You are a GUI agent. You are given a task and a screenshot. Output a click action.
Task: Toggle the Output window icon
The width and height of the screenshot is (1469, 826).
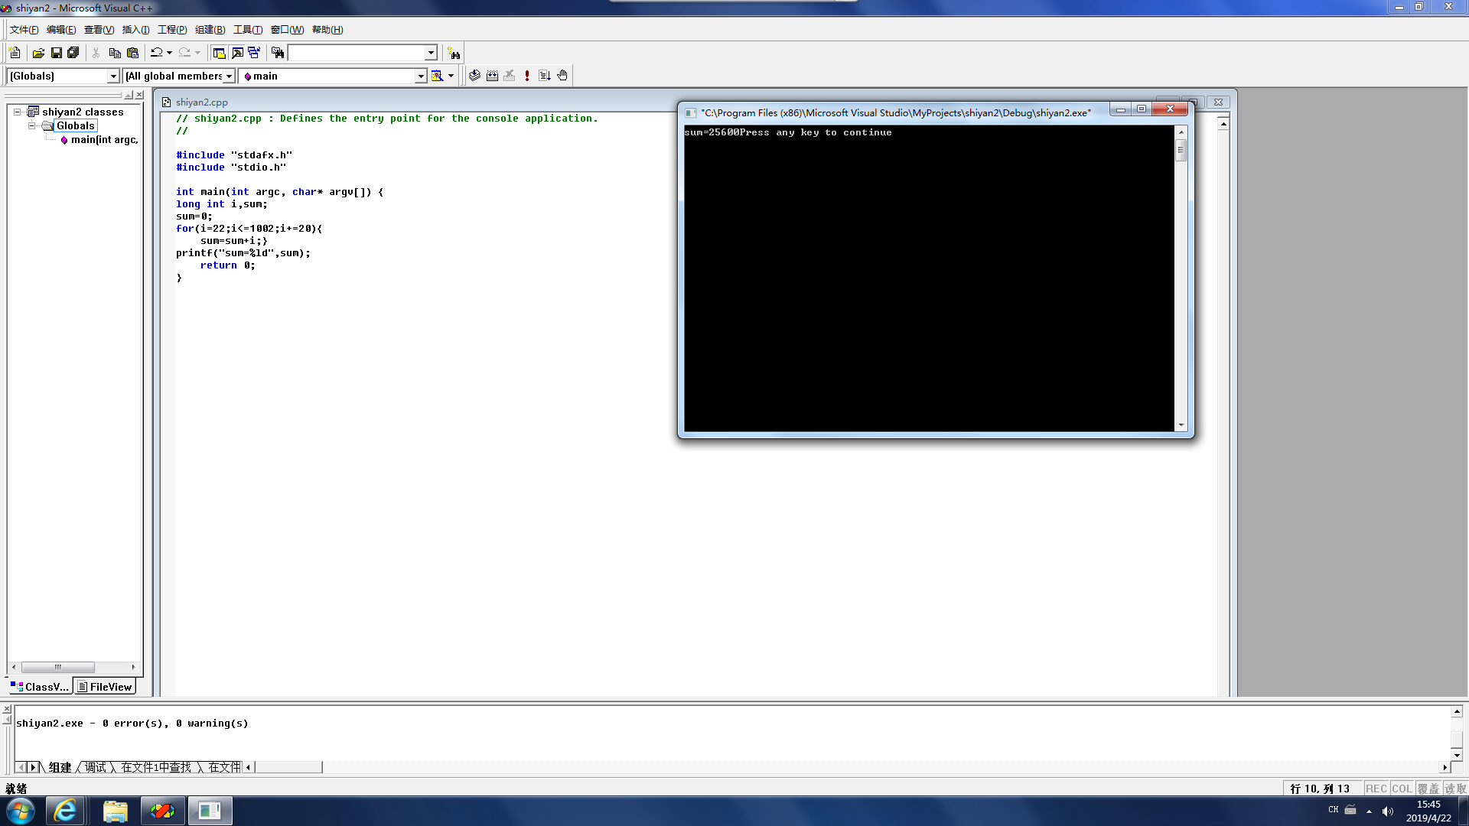tap(237, 53)
